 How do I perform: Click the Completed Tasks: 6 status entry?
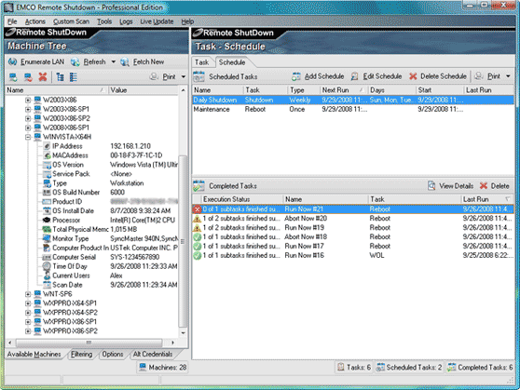click(480, 367)
